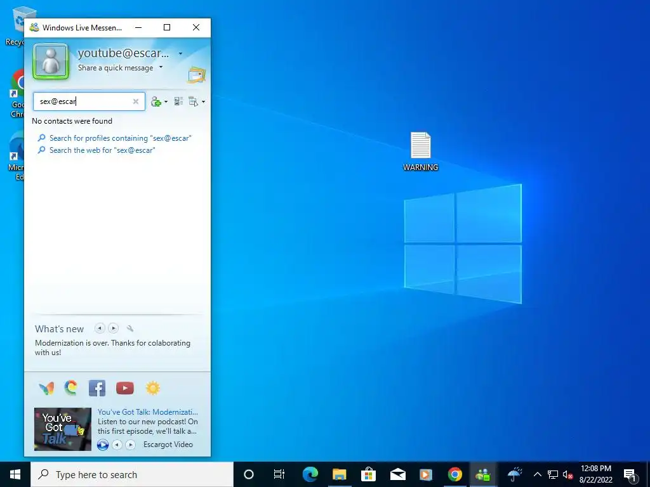Open the media player taskbar icon

click(x=426, y=474)
